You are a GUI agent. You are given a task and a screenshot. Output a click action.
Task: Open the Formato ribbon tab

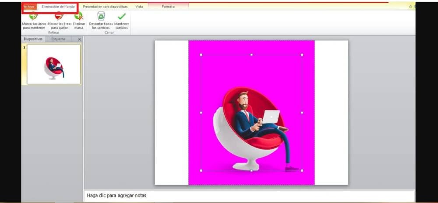point(168,7)
